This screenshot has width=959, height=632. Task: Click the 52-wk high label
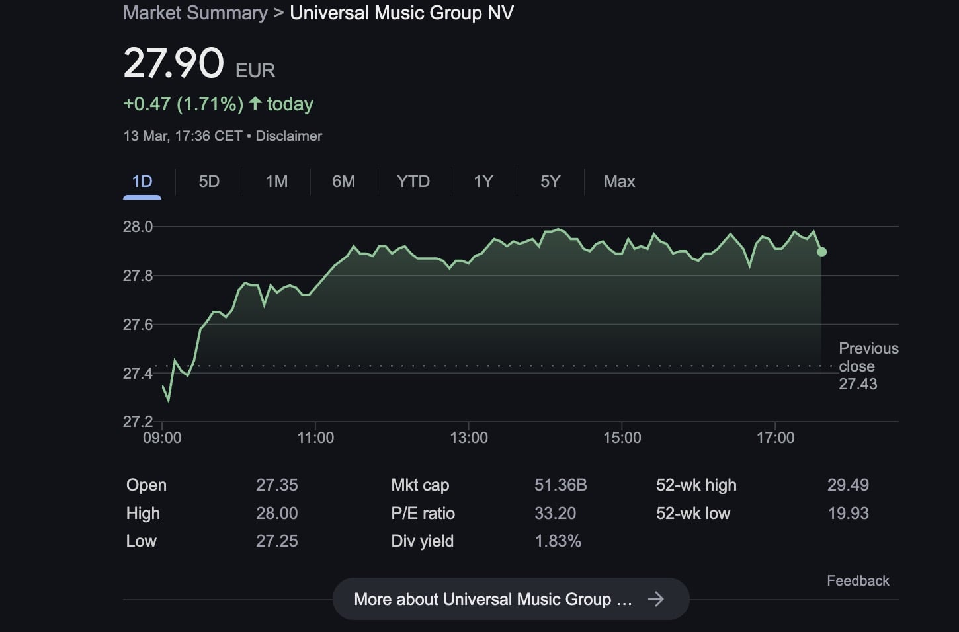[696, 485]
